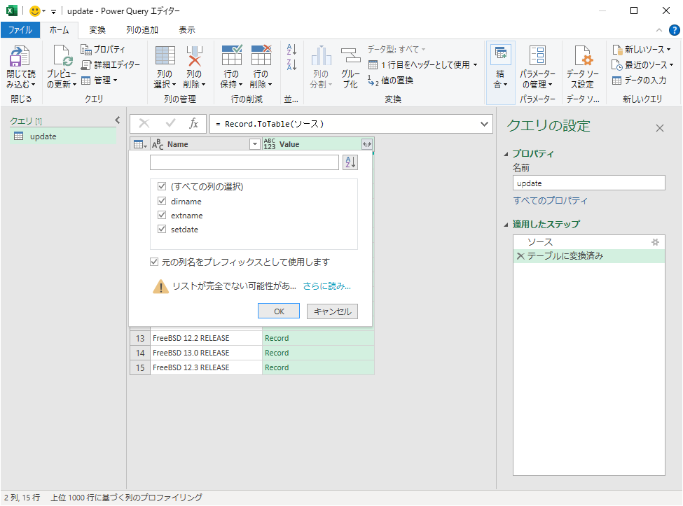This screenshot has height=506, width=683.
Task: Click the プレビューの更新 refresh preview icon
Action: 62,57
